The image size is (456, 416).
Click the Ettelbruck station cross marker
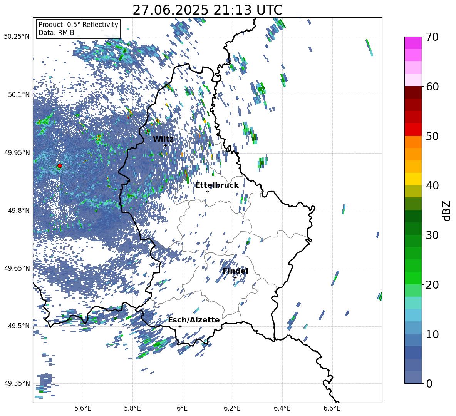208,192
